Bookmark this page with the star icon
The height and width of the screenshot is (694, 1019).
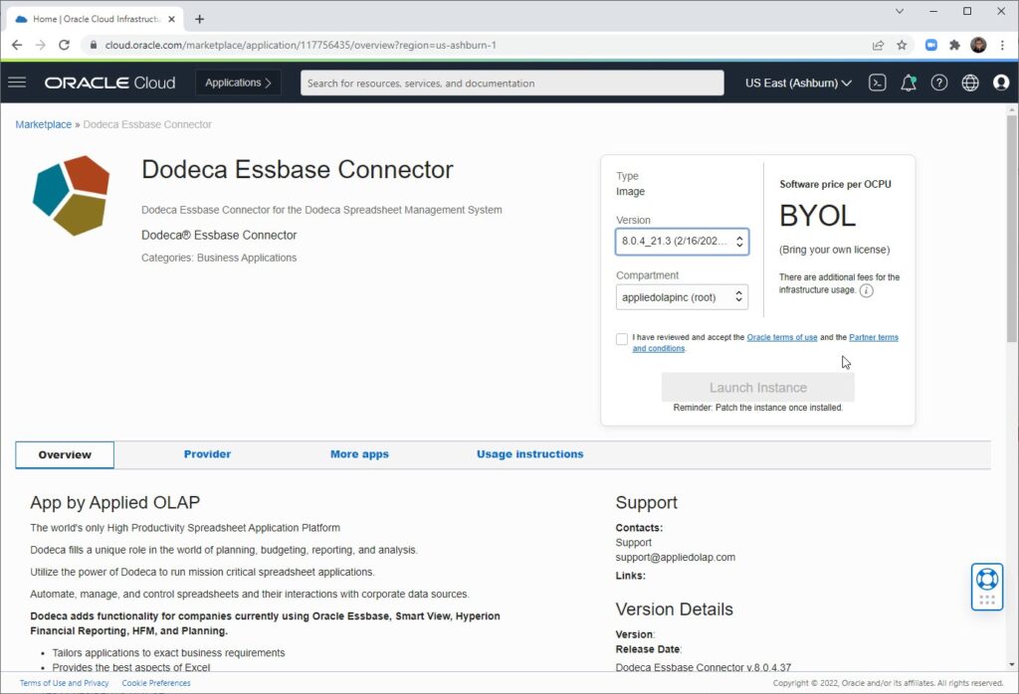tap(902, 45)
